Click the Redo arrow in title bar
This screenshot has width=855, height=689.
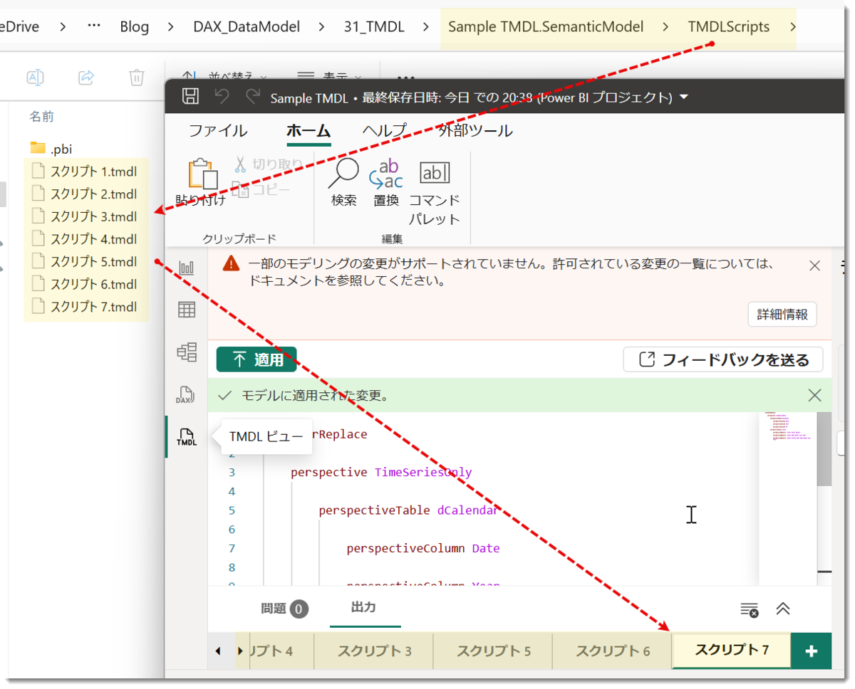[252, 97]
